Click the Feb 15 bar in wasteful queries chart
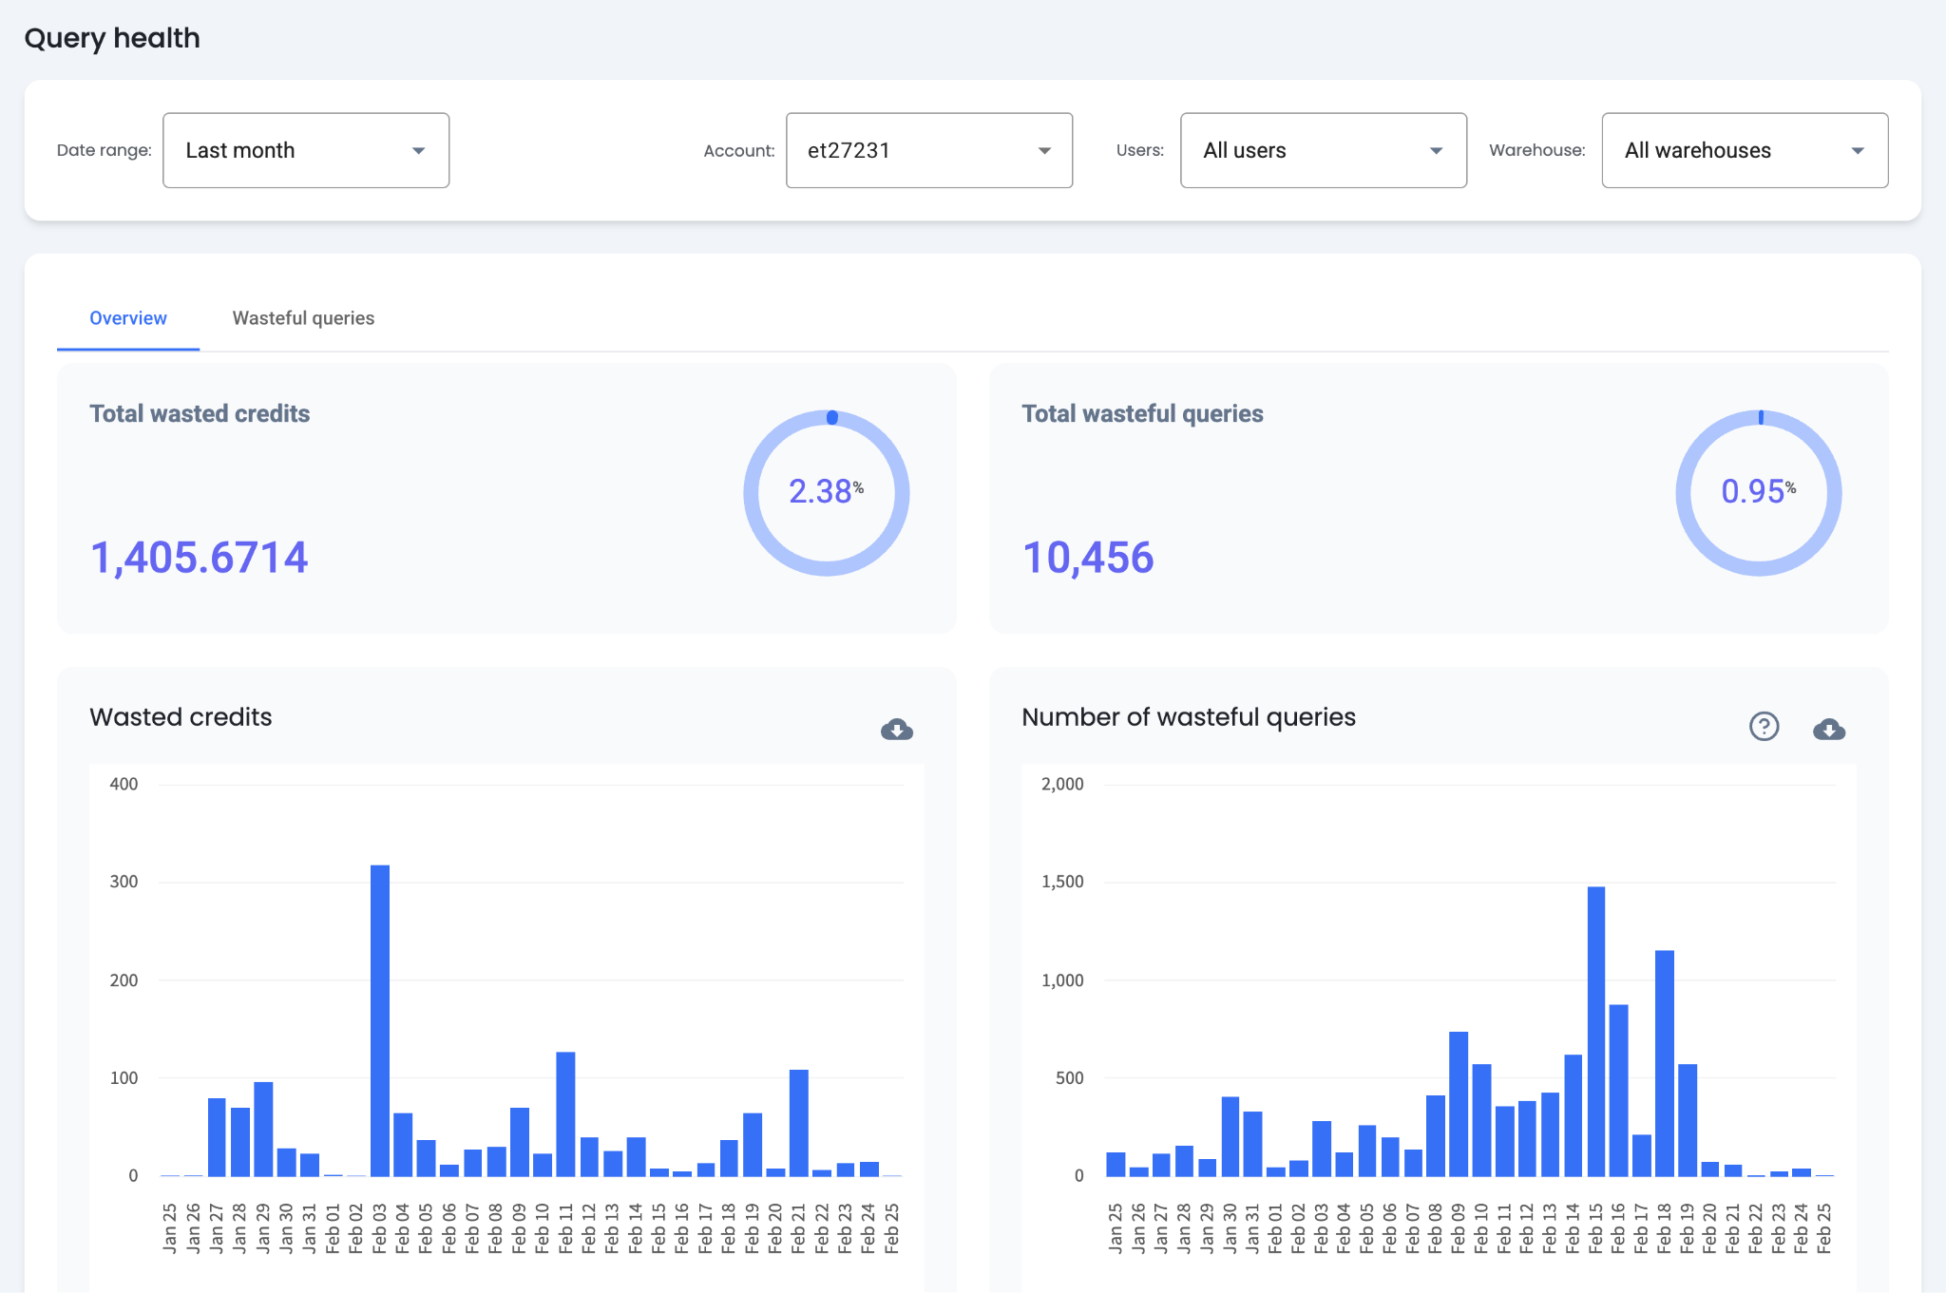The height and width of the screenshot is (1293, 1946). pos(1596,1031)
